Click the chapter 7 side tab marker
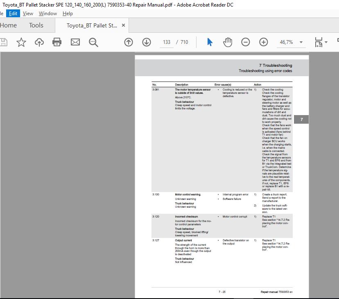339x299 pixels. (301, 120)
